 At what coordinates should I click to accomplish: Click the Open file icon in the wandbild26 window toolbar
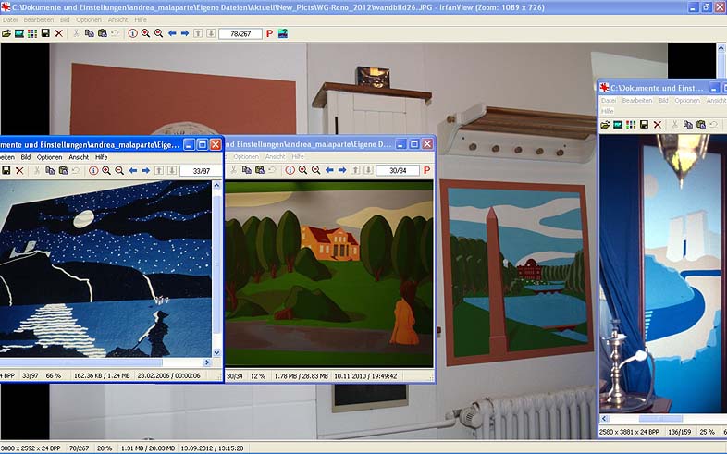pyautogui.click(x=6, y=33)
